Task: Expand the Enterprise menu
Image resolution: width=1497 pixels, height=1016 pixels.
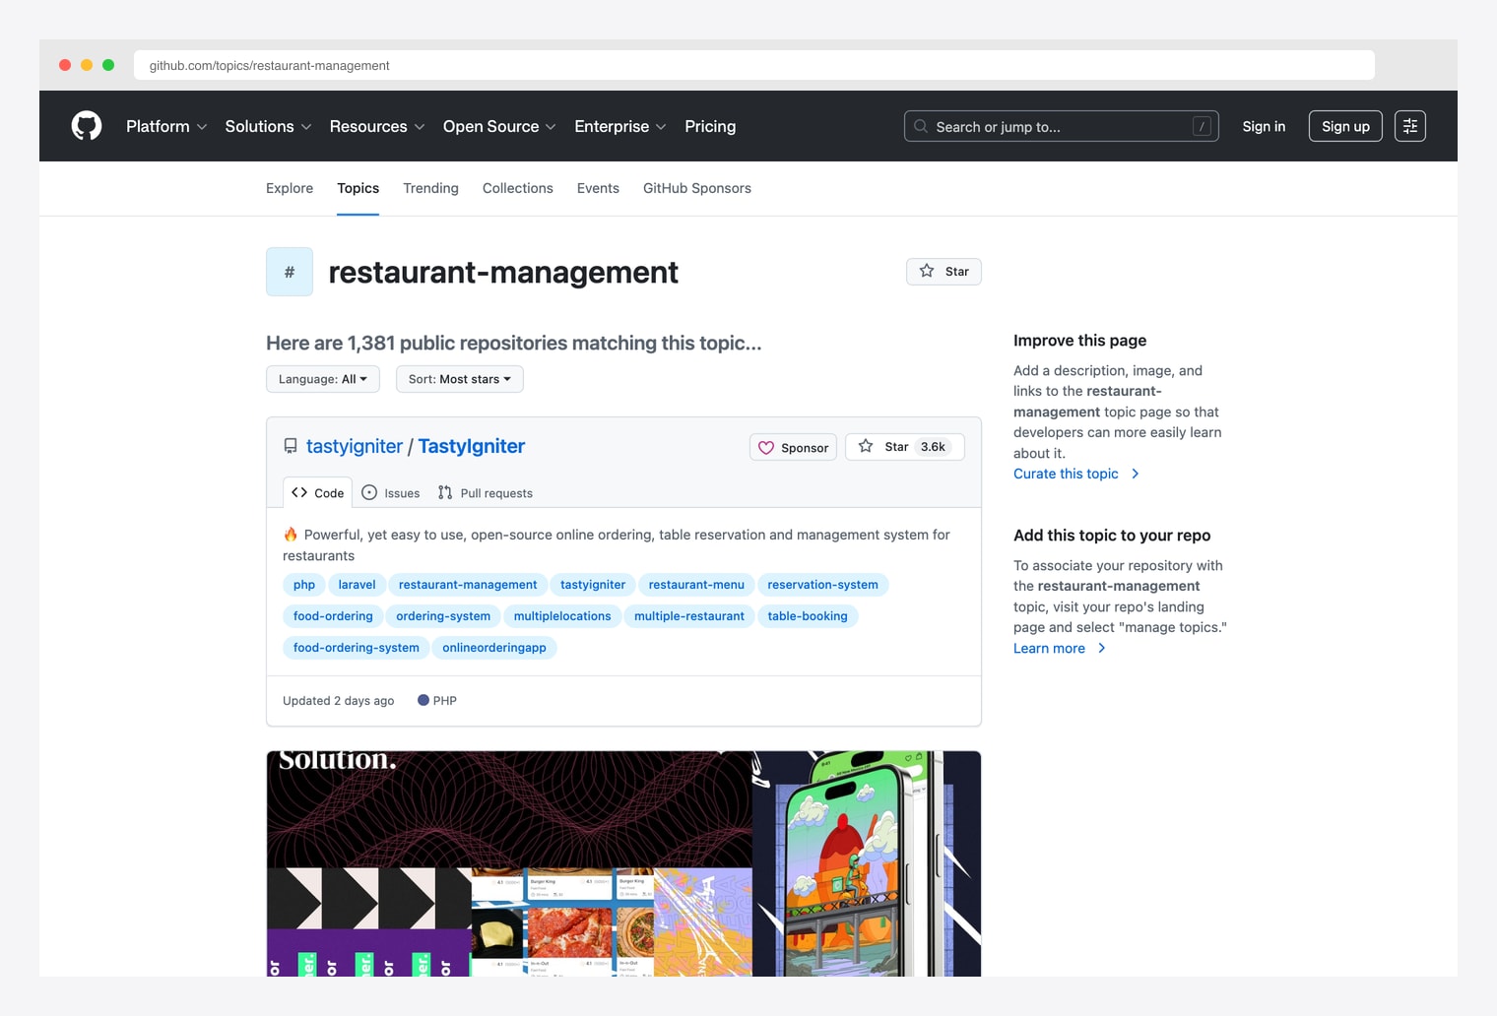Action: (x=620, y=126)
